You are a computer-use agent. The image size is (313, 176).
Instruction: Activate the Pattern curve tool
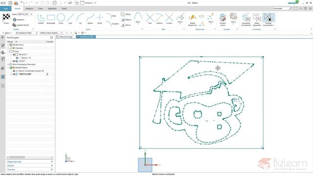click(x=126, y=20)
